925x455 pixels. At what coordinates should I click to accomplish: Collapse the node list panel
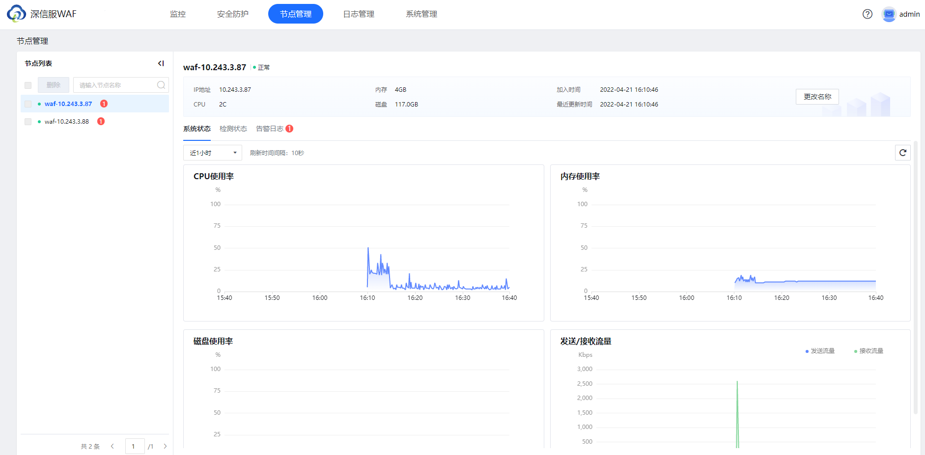click(161, 63)
